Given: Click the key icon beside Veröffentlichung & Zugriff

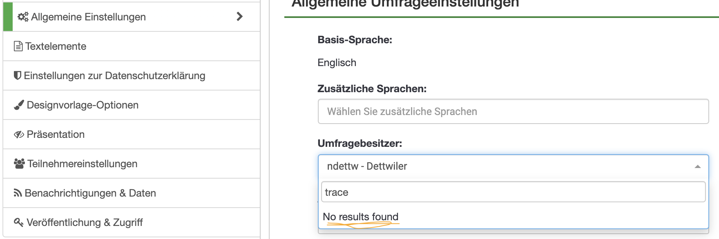Looking at the screenshot, I should 19,222.
